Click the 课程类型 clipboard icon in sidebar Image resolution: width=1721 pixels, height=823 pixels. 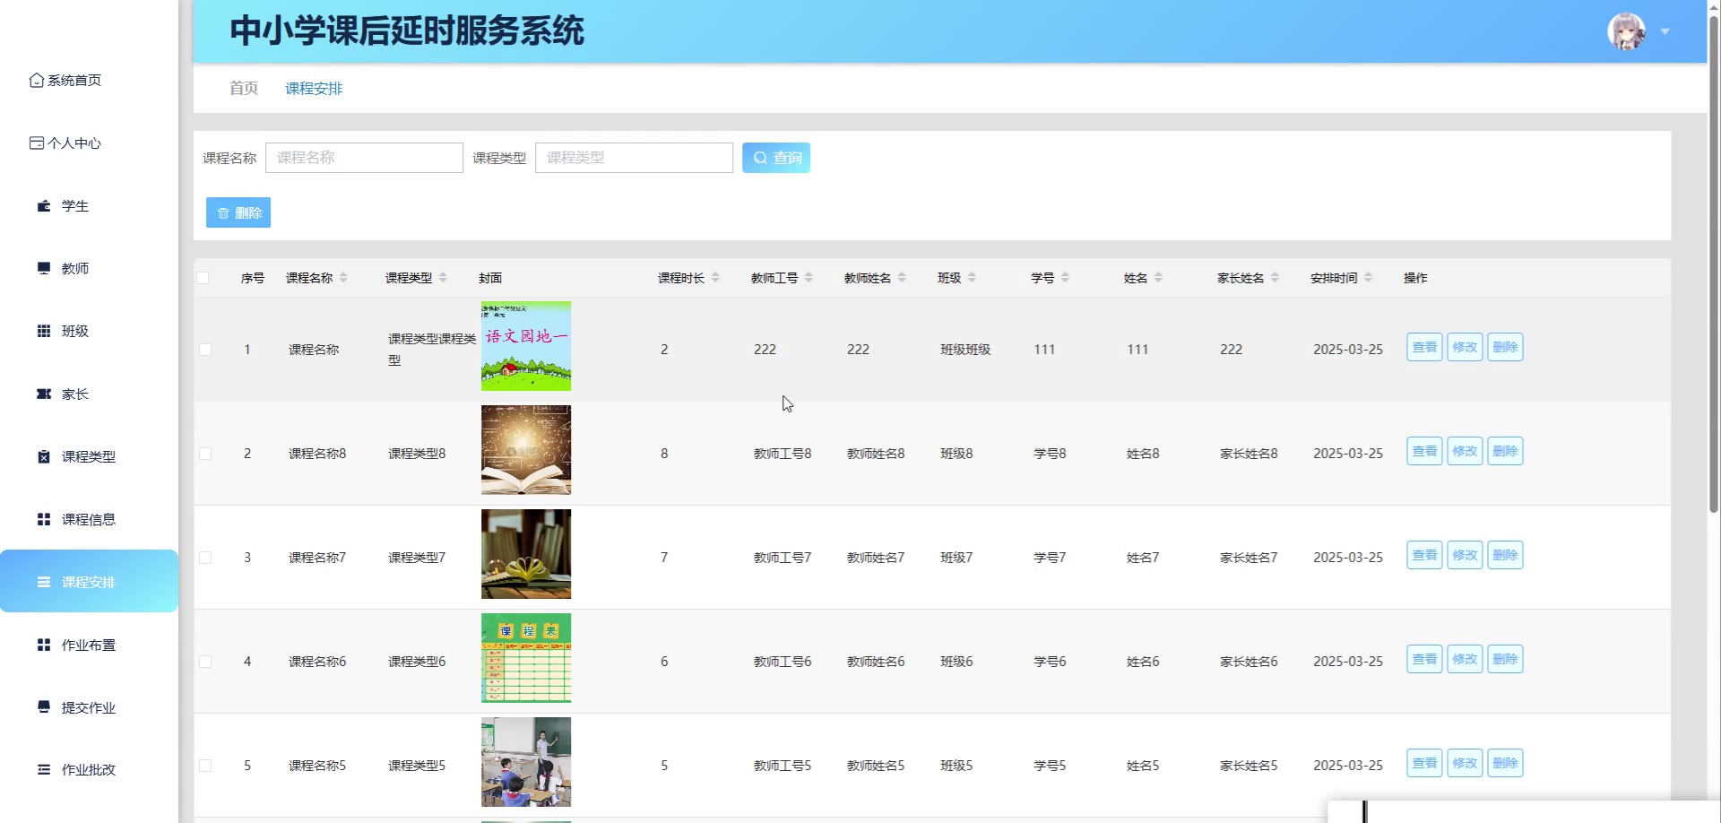click(43, 456)
